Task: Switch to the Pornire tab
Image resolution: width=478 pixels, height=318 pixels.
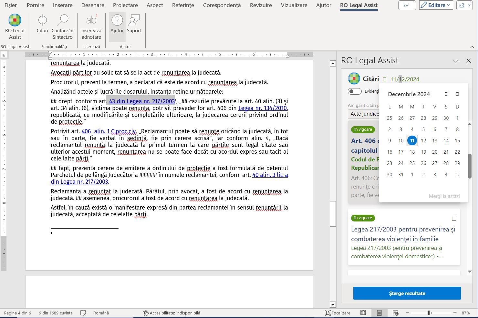Action: (x=36, y=5)
